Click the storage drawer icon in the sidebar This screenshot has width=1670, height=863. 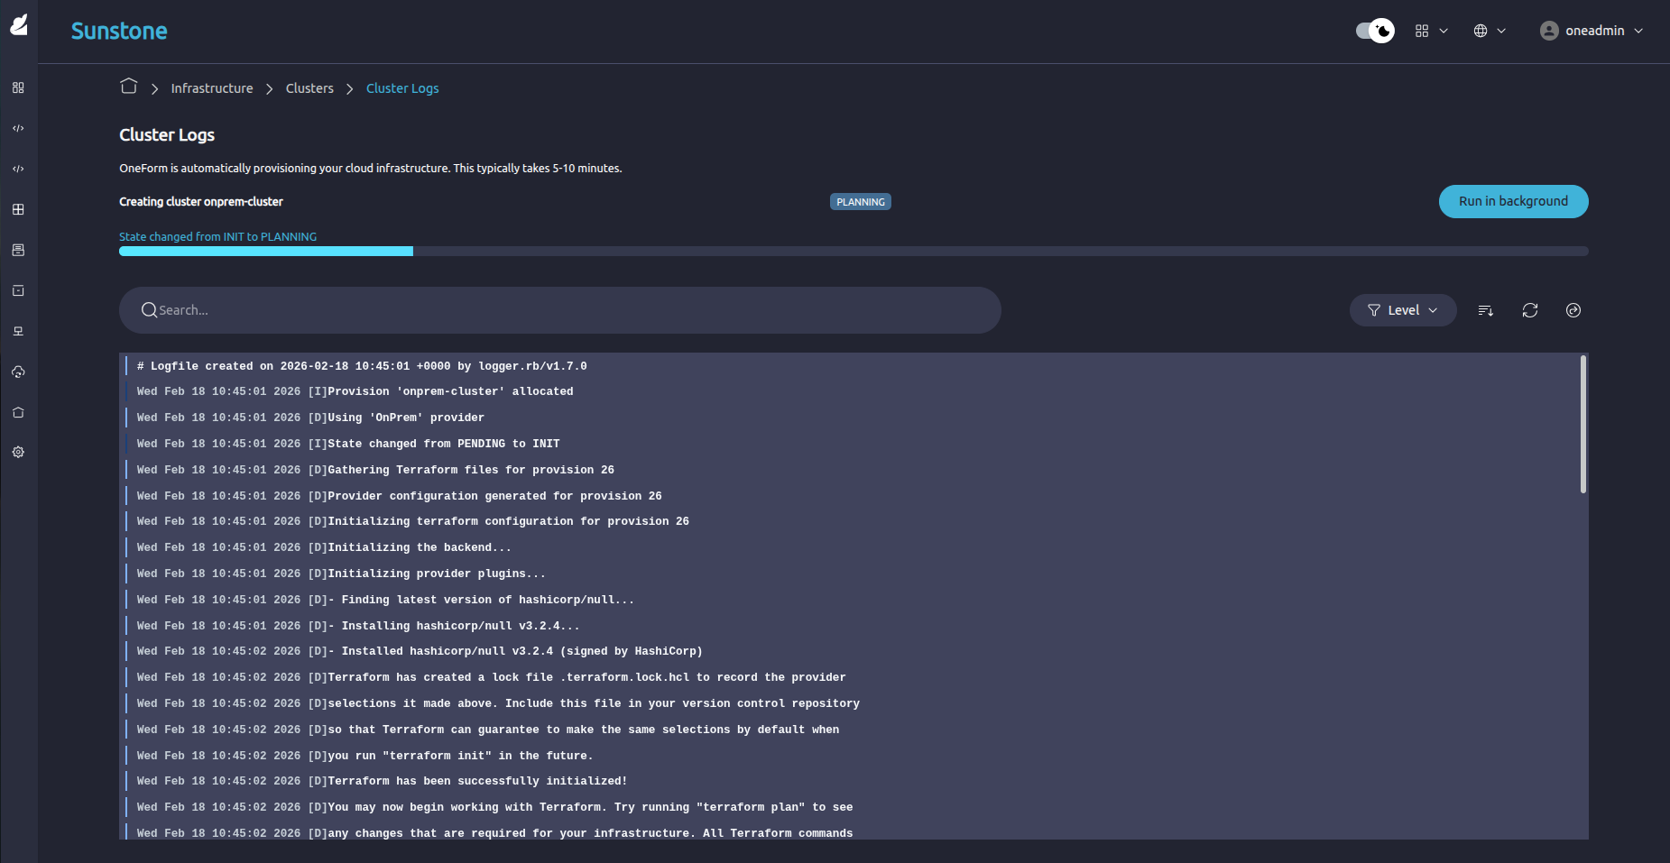tap(18, 250)
